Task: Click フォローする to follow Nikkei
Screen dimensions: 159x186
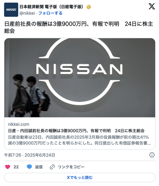Action: 50,13
